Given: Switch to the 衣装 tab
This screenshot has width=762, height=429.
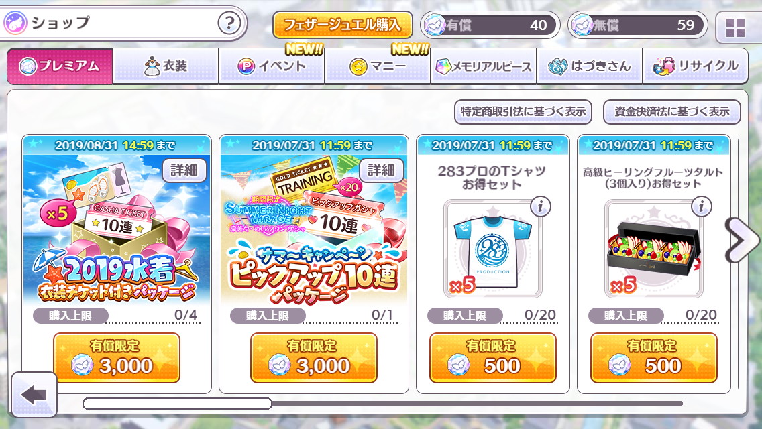Looking at the screenshot, I should pos(166,66).
